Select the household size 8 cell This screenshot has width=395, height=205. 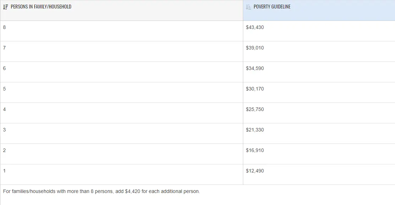pos(4,28)
